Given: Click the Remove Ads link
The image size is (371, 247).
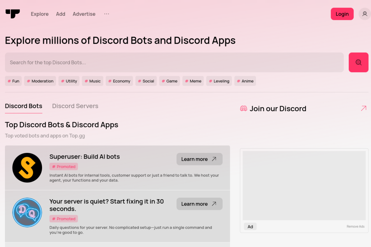Looking at the screenshot, I should click(355, 226).
